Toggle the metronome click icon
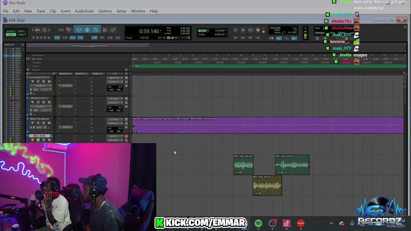 coord(279,38)
